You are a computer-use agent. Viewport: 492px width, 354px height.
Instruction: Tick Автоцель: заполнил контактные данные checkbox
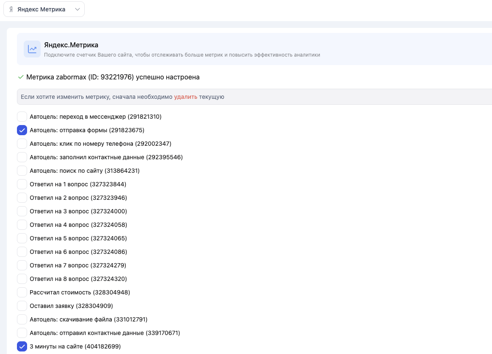click(22, 157)
